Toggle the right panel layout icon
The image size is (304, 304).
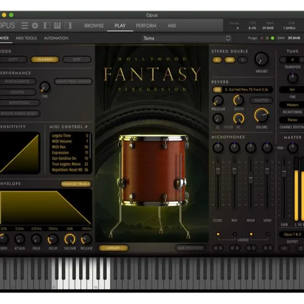[68, 26]
